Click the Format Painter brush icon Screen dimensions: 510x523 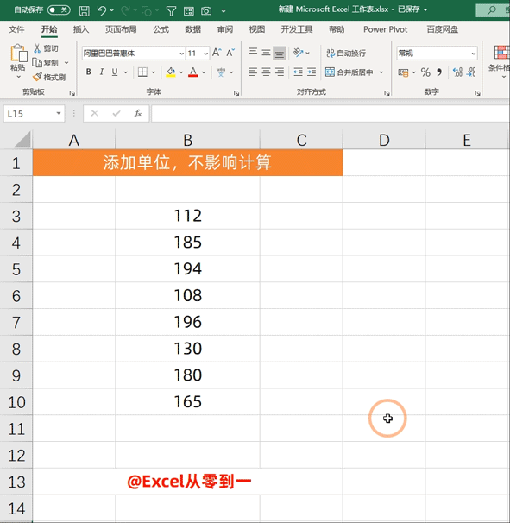[x=37, y=77]
